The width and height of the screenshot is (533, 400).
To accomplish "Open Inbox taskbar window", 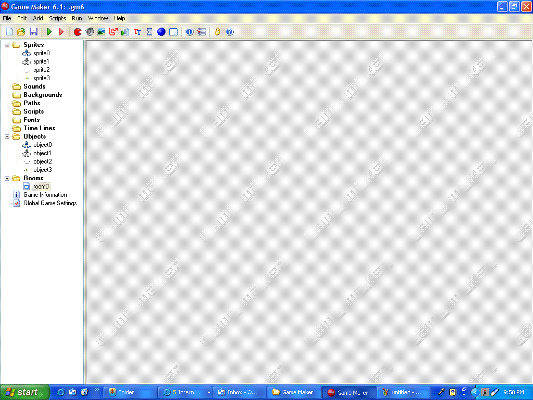I will click(239, 392).
